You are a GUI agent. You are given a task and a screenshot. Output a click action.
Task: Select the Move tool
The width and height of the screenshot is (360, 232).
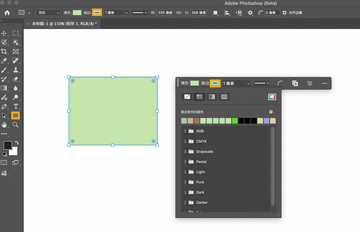(x=4, y=33)
